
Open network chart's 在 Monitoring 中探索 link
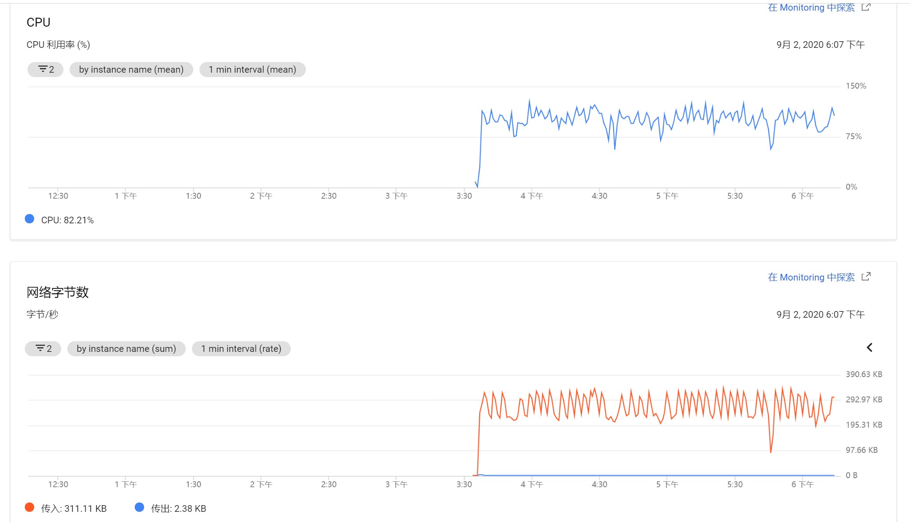[x=811, y=277]
